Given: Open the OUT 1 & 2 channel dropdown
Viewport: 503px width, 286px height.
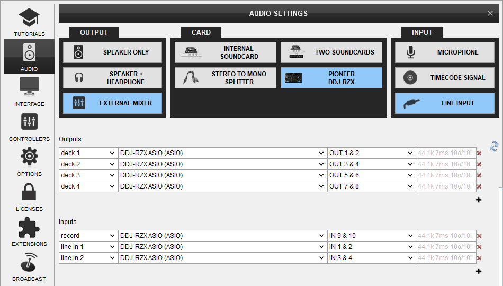Looking at the screenshot, I should click(x=372, y=153).
